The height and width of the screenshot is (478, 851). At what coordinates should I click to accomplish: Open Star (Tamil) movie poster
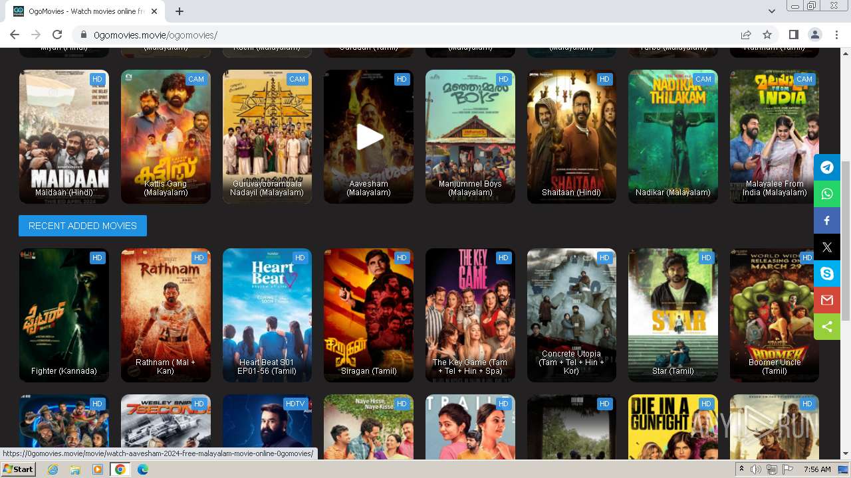coord(673,315)
